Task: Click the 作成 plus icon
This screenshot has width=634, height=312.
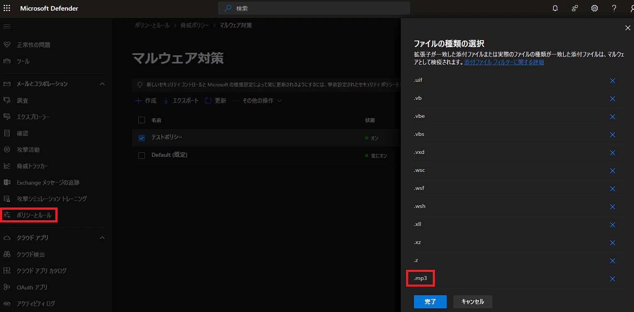Action: click(x=138, y=101)
